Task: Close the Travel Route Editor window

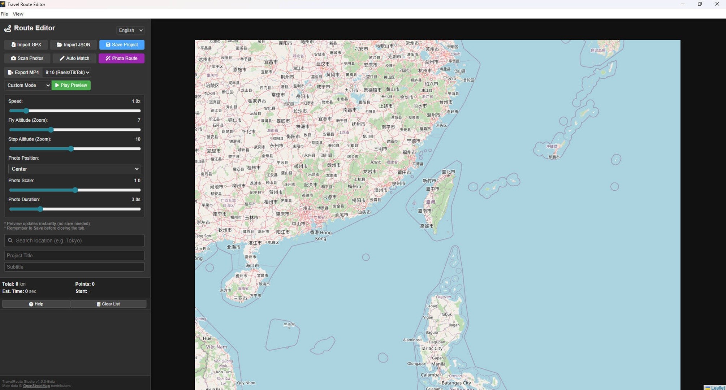Action: pos(717,4)
